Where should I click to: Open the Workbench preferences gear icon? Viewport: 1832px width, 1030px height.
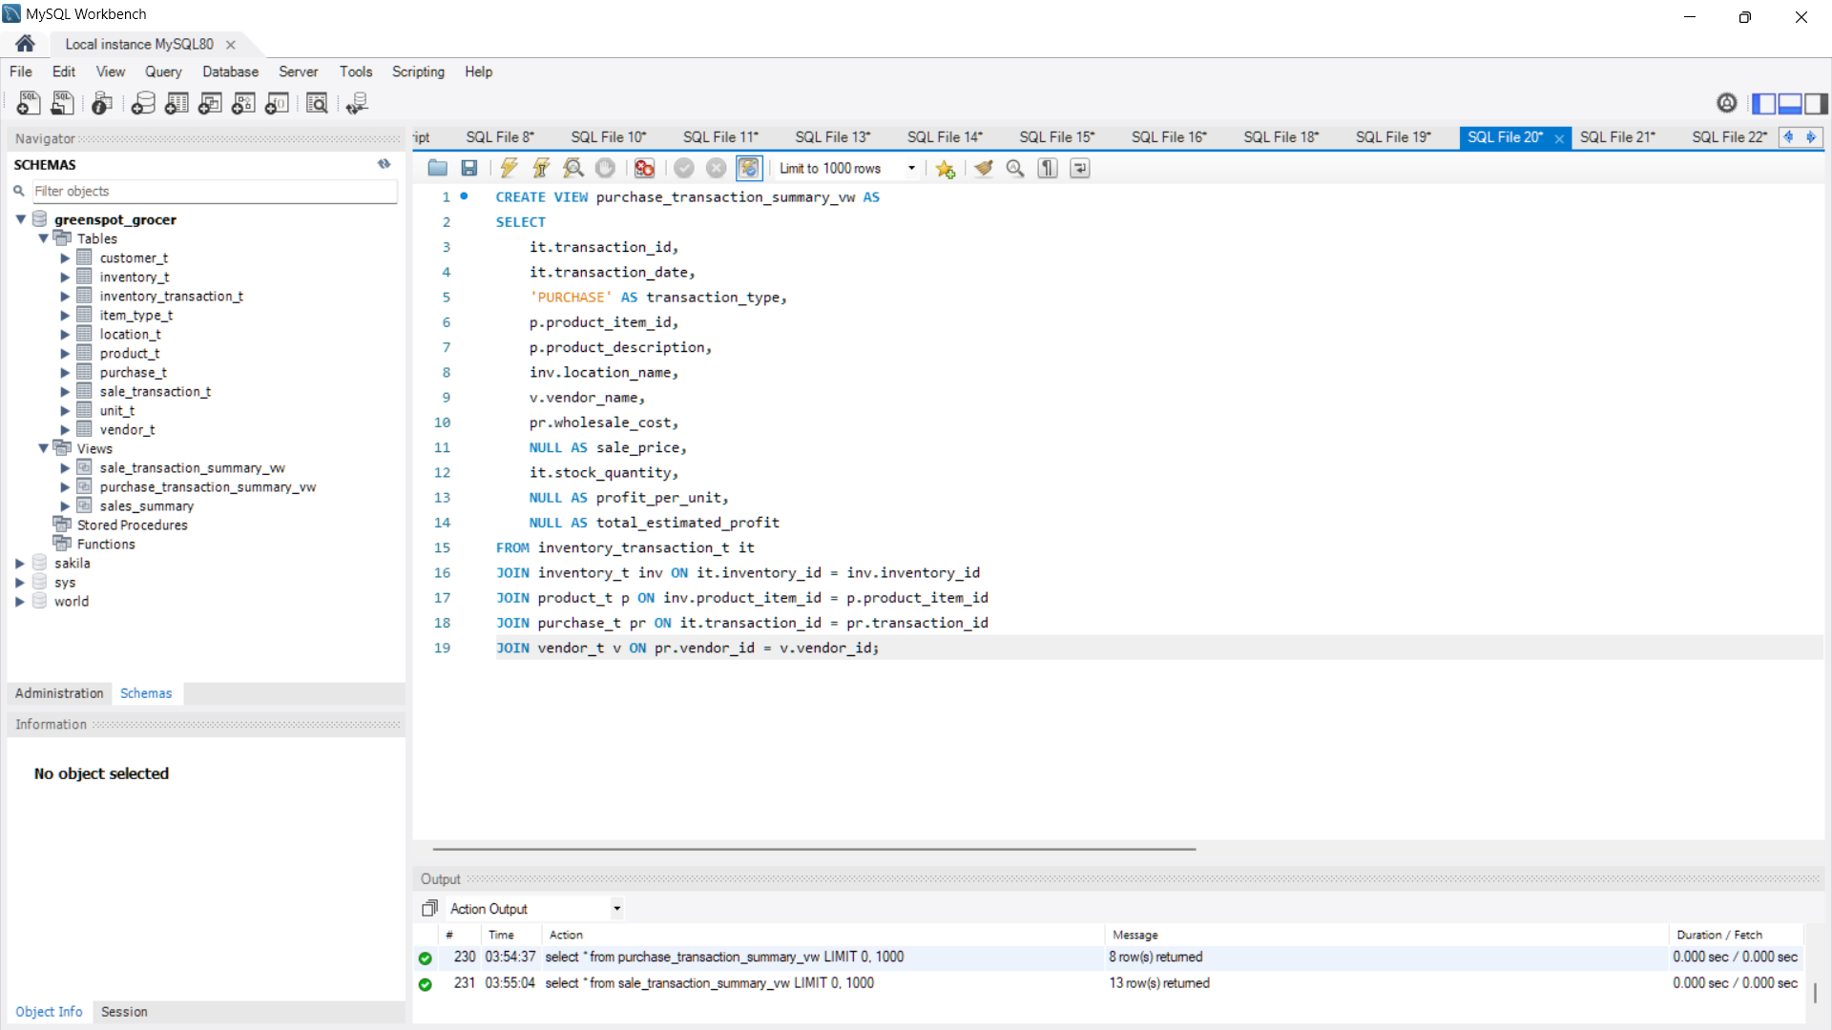[1726, 103]
